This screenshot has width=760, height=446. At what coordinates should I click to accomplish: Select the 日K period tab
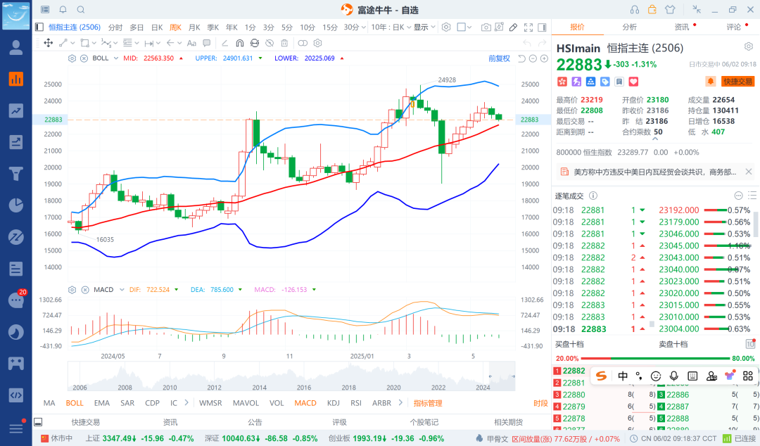click(157, 27)
